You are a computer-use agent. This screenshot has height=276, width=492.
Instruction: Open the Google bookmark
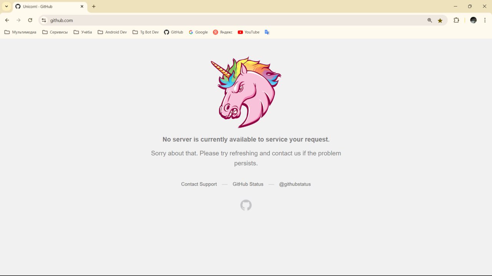198,32
